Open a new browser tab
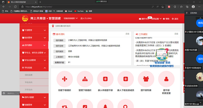Image resolution: width=203 pixels, height=108 pixels. point(40,2)
